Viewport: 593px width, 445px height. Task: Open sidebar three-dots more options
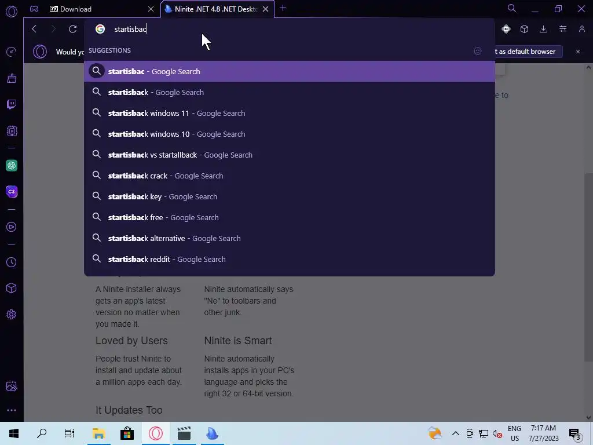tap(12, 410)
